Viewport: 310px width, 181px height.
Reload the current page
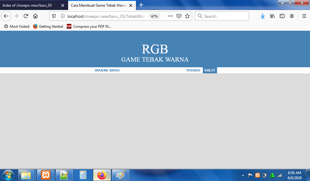point(26,16)
